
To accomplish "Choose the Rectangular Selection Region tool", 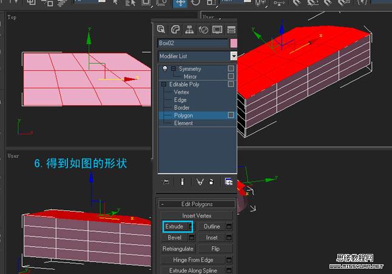I will (146, 3).
